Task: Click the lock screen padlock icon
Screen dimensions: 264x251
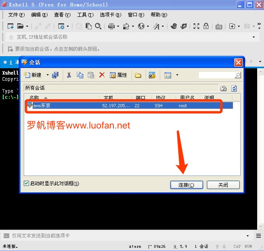Action: [x=206, y=26]
